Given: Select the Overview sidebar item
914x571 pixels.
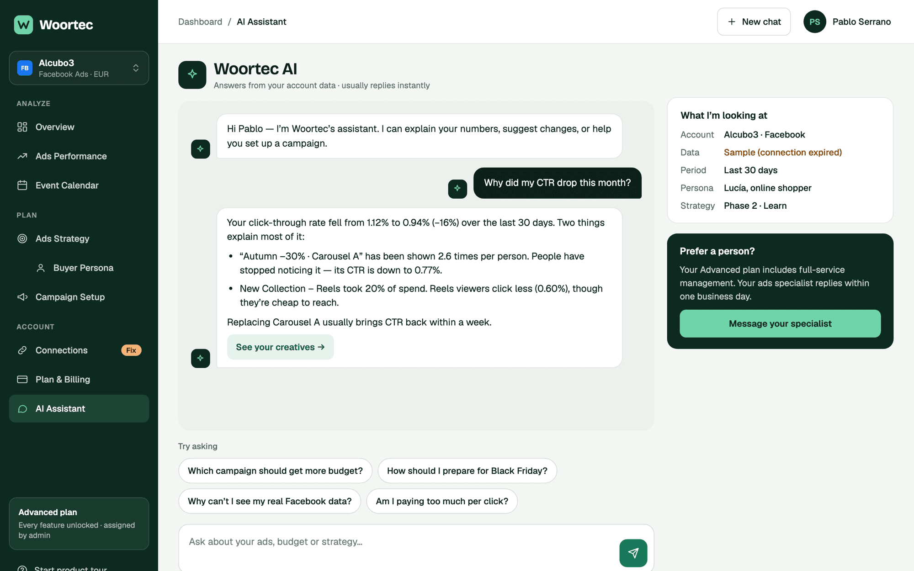Looking at the screenshot, I should pyautogui.click(x=79, y=127).
